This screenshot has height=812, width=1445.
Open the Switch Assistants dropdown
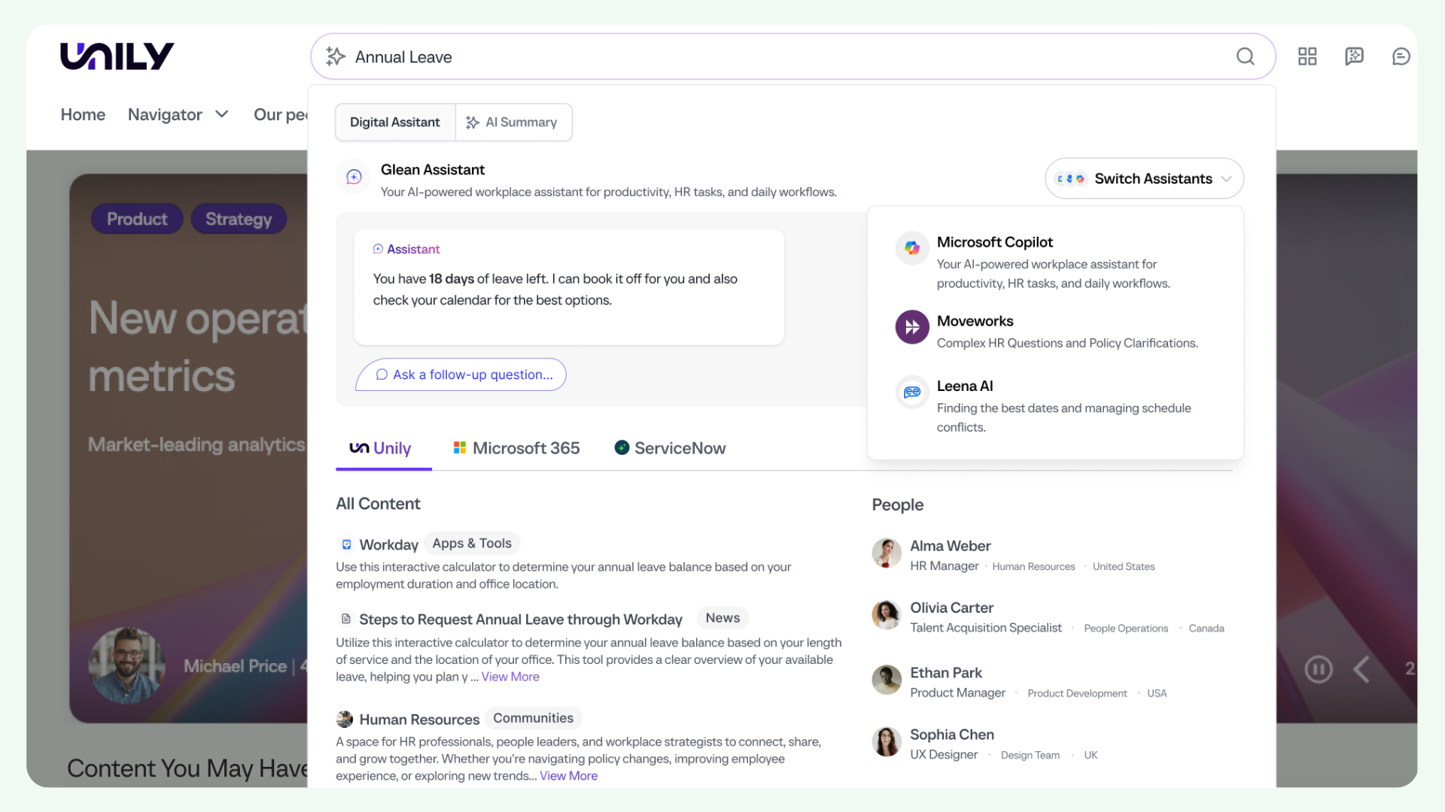pos(1144,178)
